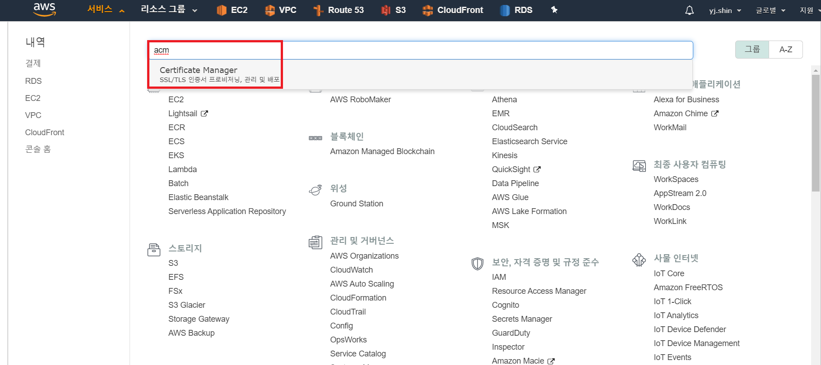Viewport: 821px width, 365px height.
Task: Open the RDS shortcut icon in top bar
Action: point(505,10)
